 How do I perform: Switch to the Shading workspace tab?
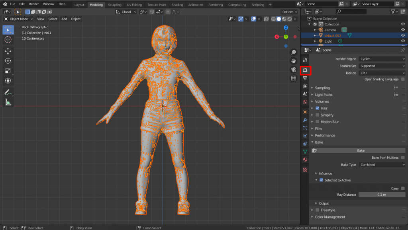177,4
